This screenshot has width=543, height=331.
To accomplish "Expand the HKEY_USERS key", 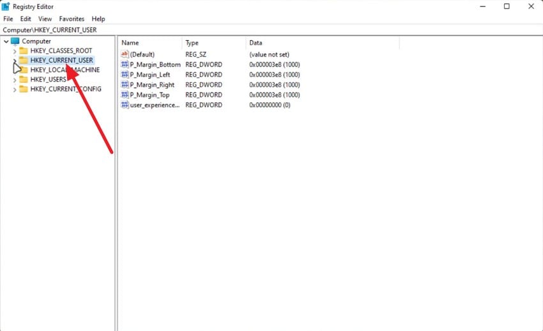I will pos(15,80).
